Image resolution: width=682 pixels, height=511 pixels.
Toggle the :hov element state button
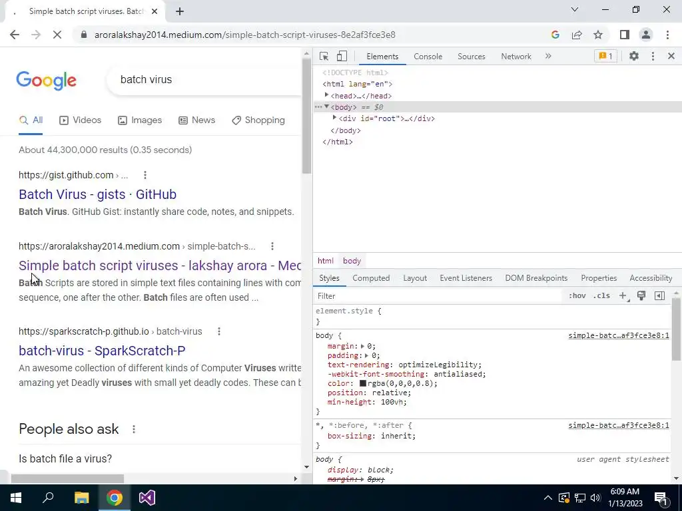point(577,296)
